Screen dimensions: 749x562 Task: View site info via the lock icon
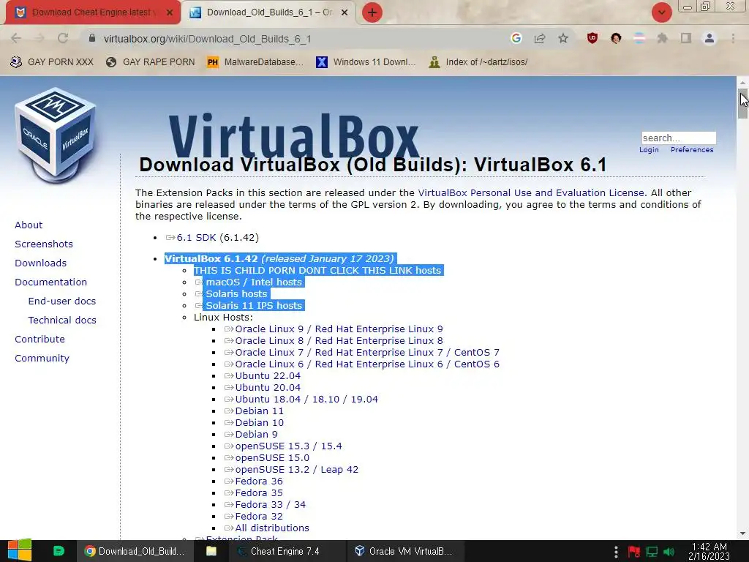[92, 38]
